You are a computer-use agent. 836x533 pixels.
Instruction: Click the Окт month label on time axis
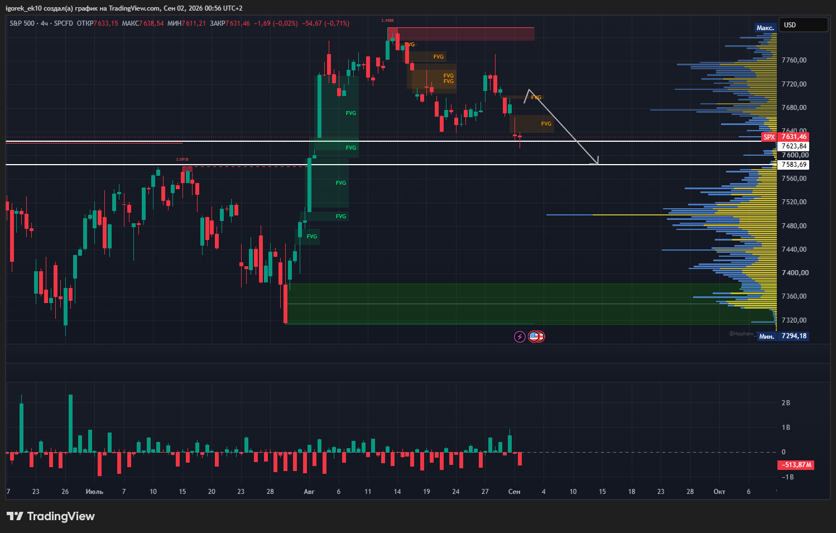[x=719, y=492]
